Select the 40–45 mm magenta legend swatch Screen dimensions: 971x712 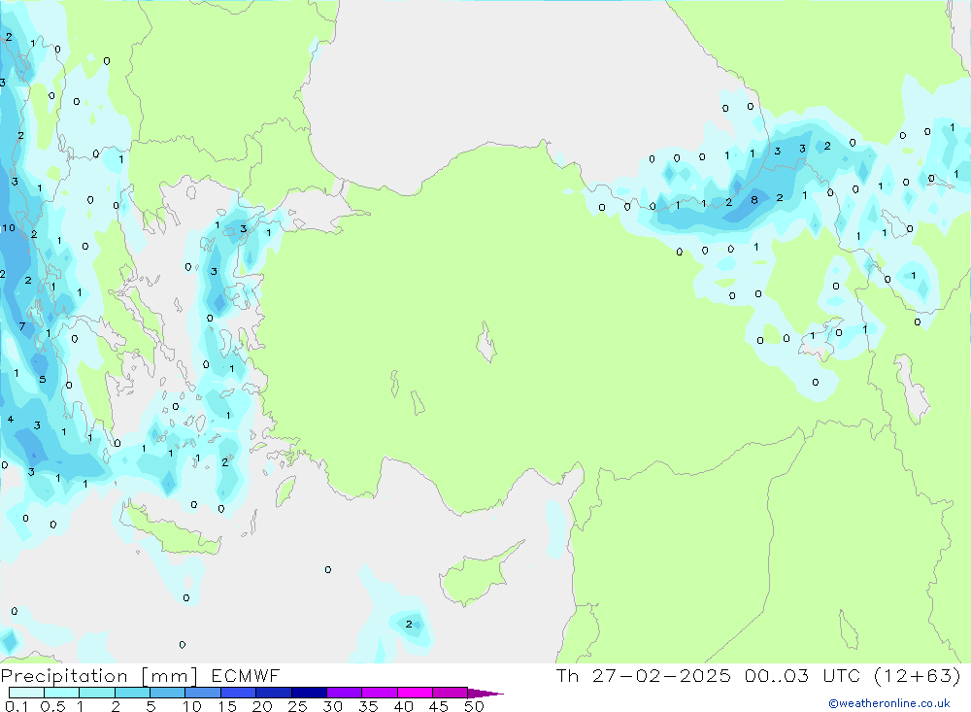tap(415, 693)
